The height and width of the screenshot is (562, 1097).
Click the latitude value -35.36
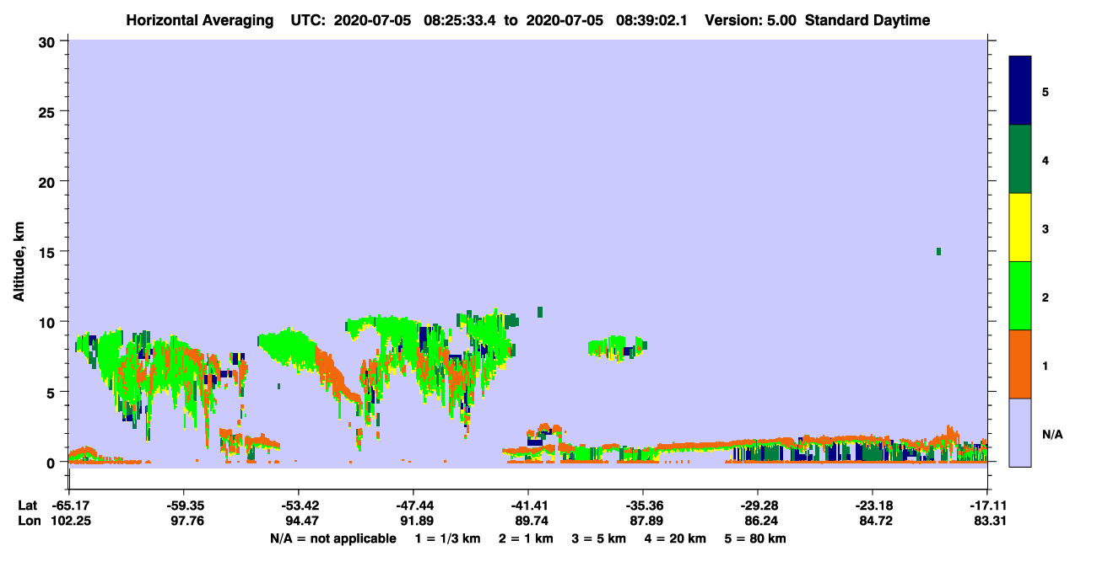point(643,506)
